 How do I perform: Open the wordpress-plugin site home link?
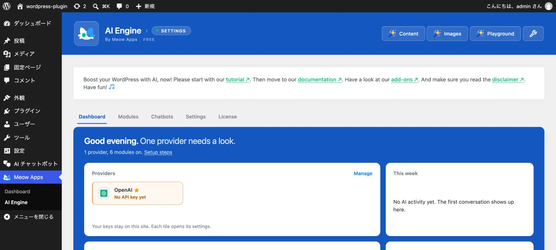[x=42, y=6]
